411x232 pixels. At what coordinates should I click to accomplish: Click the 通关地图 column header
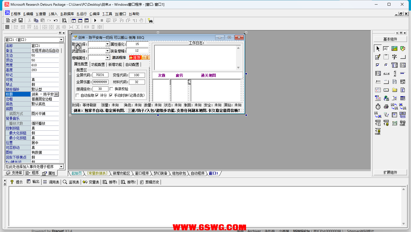tap(208, 75)
